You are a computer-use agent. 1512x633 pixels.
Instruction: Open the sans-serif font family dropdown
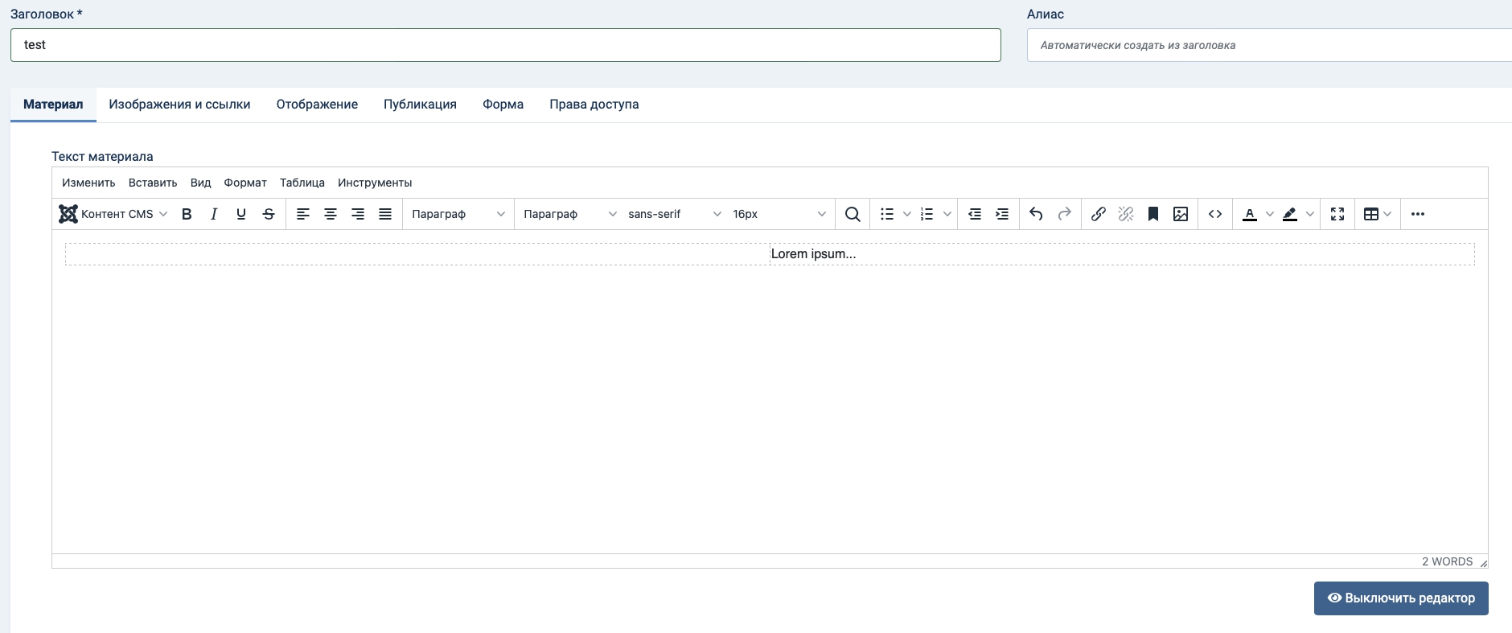[x=674, y=214]
